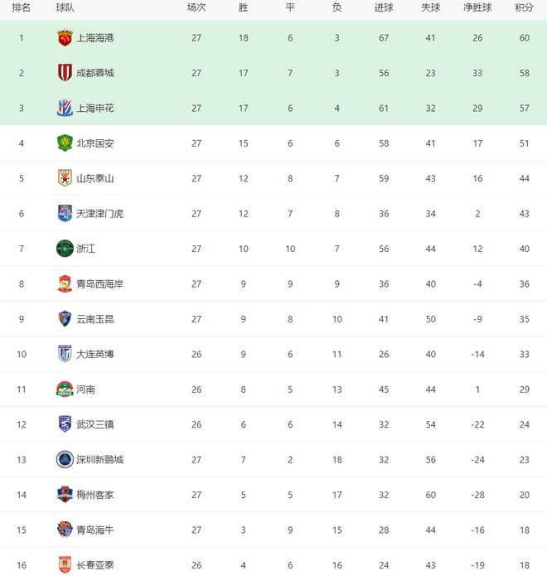
Task: Click the Zhejiang (浙江) round green logo
Action: [x=65, y=249]
